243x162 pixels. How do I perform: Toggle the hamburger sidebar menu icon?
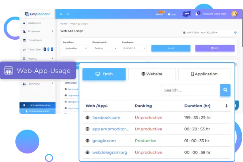(x=62, y=14)
